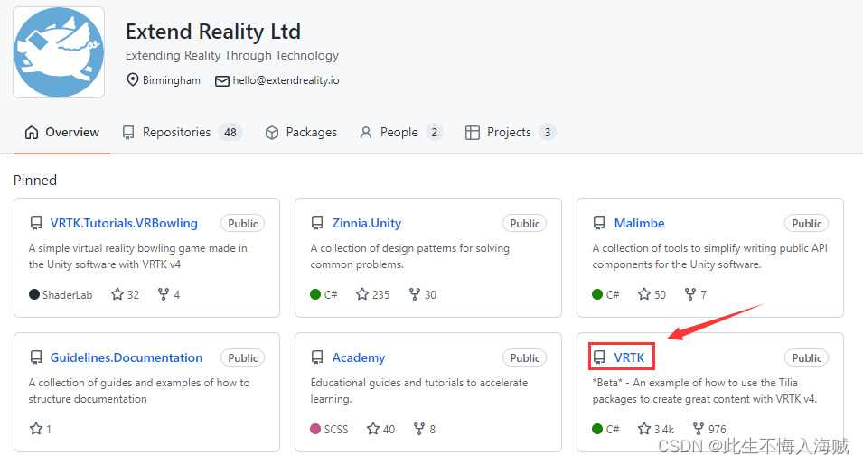Click the People count badge 2
The width and height of the screenshot is (863, 464).
[x=435, y=133]
